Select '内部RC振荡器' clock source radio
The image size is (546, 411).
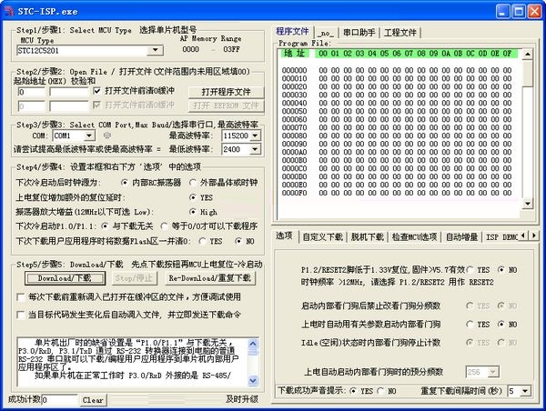[125, 183]
